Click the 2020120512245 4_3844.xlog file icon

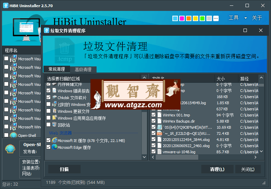tap(159, 140)
